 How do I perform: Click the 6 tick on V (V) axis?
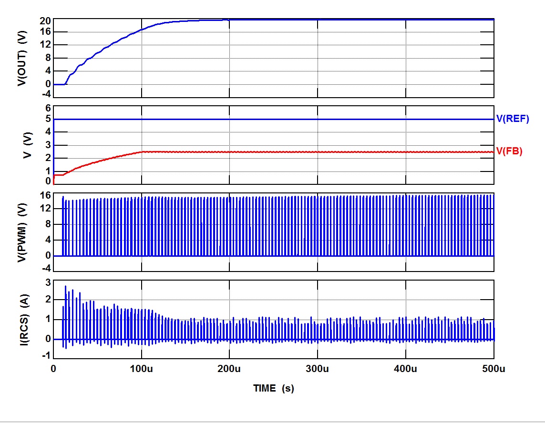48,108
